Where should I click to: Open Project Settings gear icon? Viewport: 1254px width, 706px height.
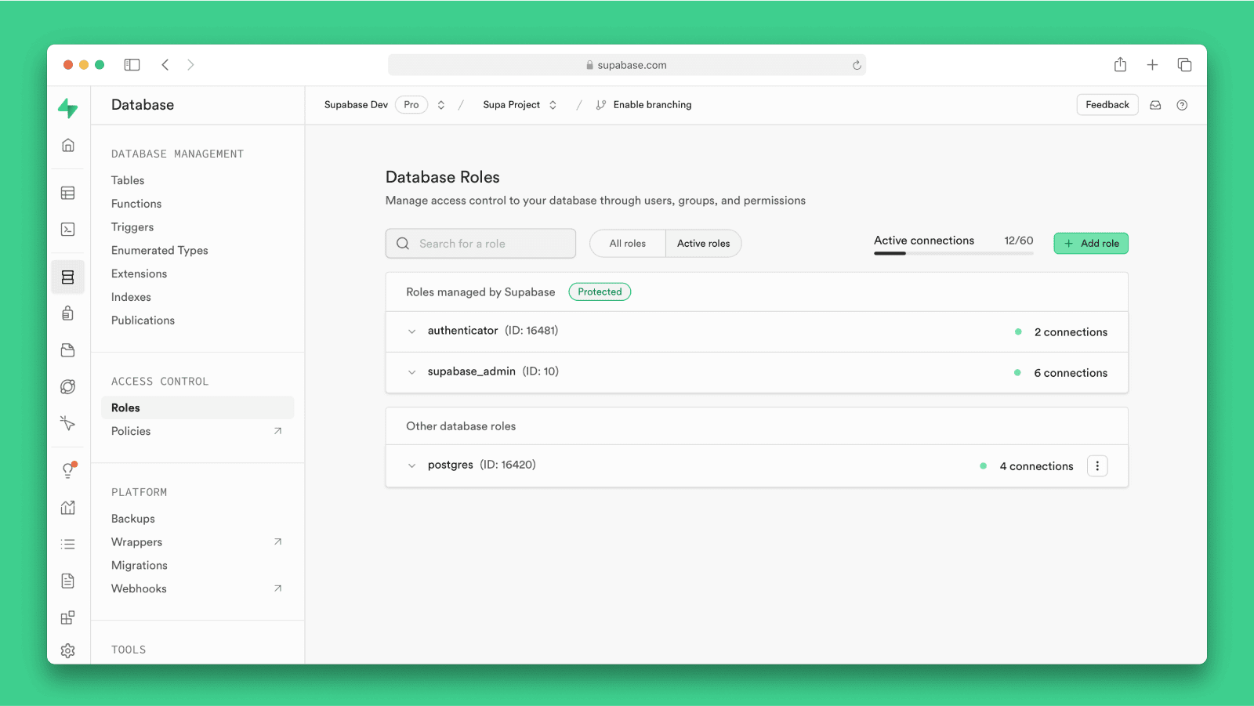(68, 650)
